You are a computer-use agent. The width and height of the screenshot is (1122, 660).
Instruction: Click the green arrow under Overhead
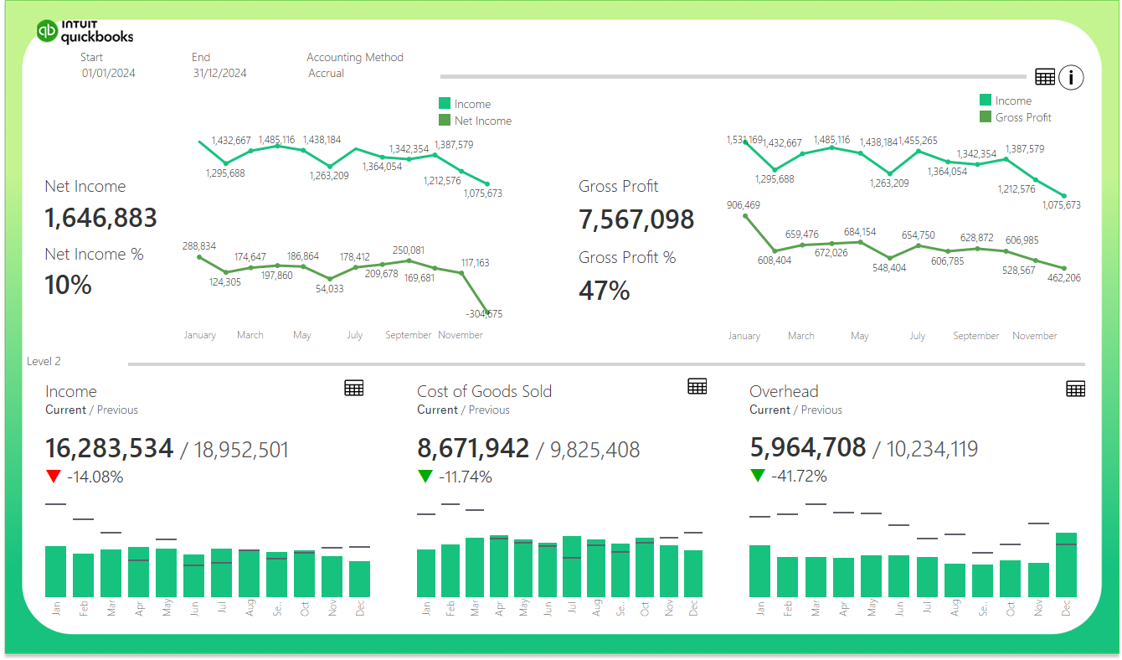[x=759, y=476]
